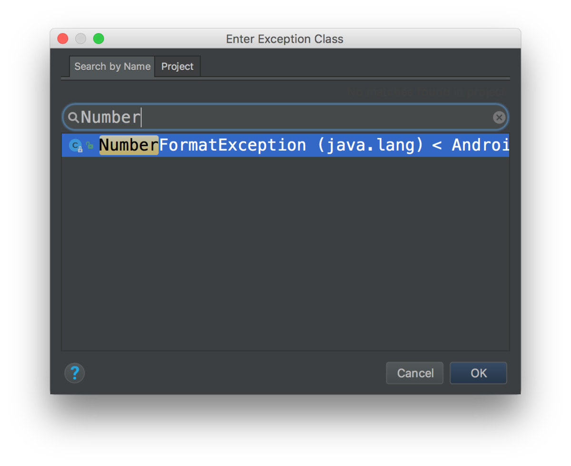Click the green zoom traffic light

98,39
